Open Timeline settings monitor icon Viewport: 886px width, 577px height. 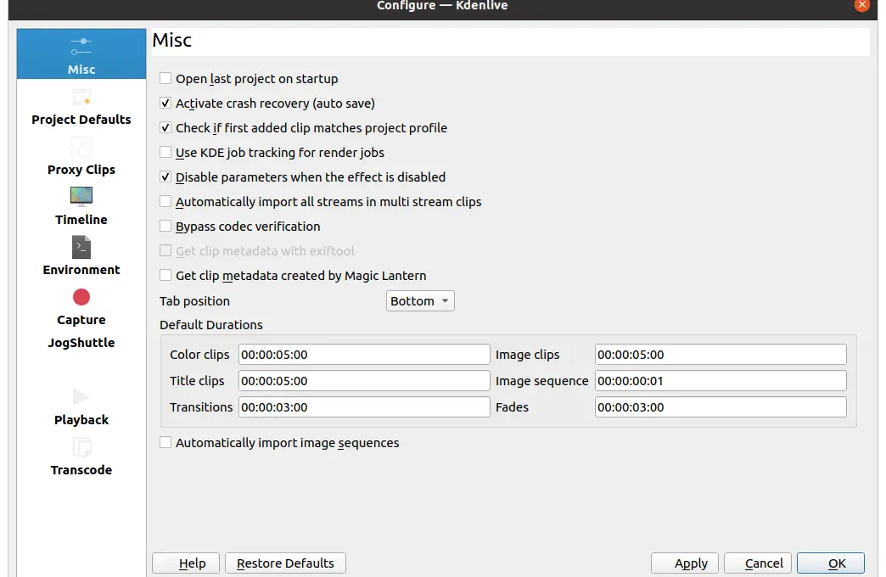pyautogui.click(x=81, y=197)
